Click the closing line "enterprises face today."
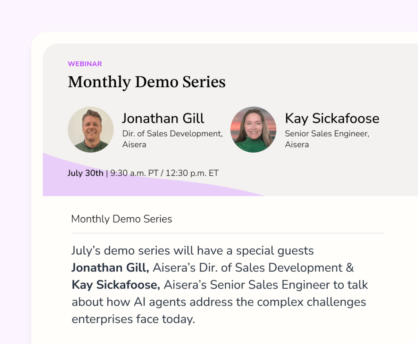Screen dimensions: 418x344 point(133,319)
